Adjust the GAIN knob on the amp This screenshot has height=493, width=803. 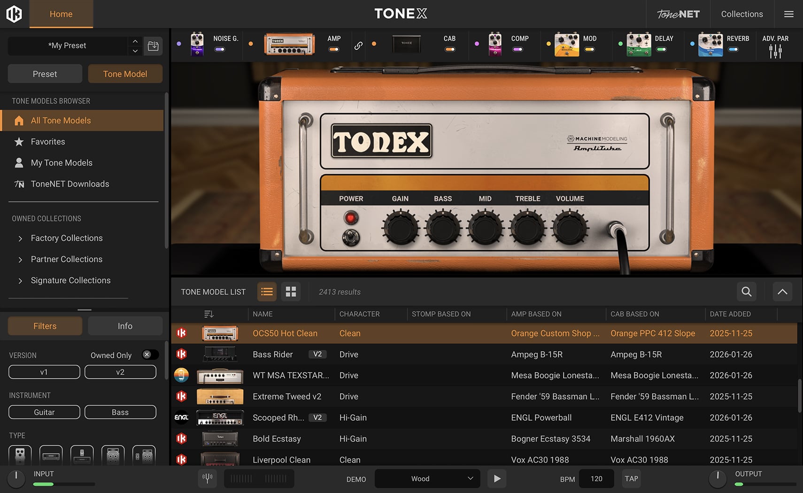pyautogui.click(x=401, y=228)
